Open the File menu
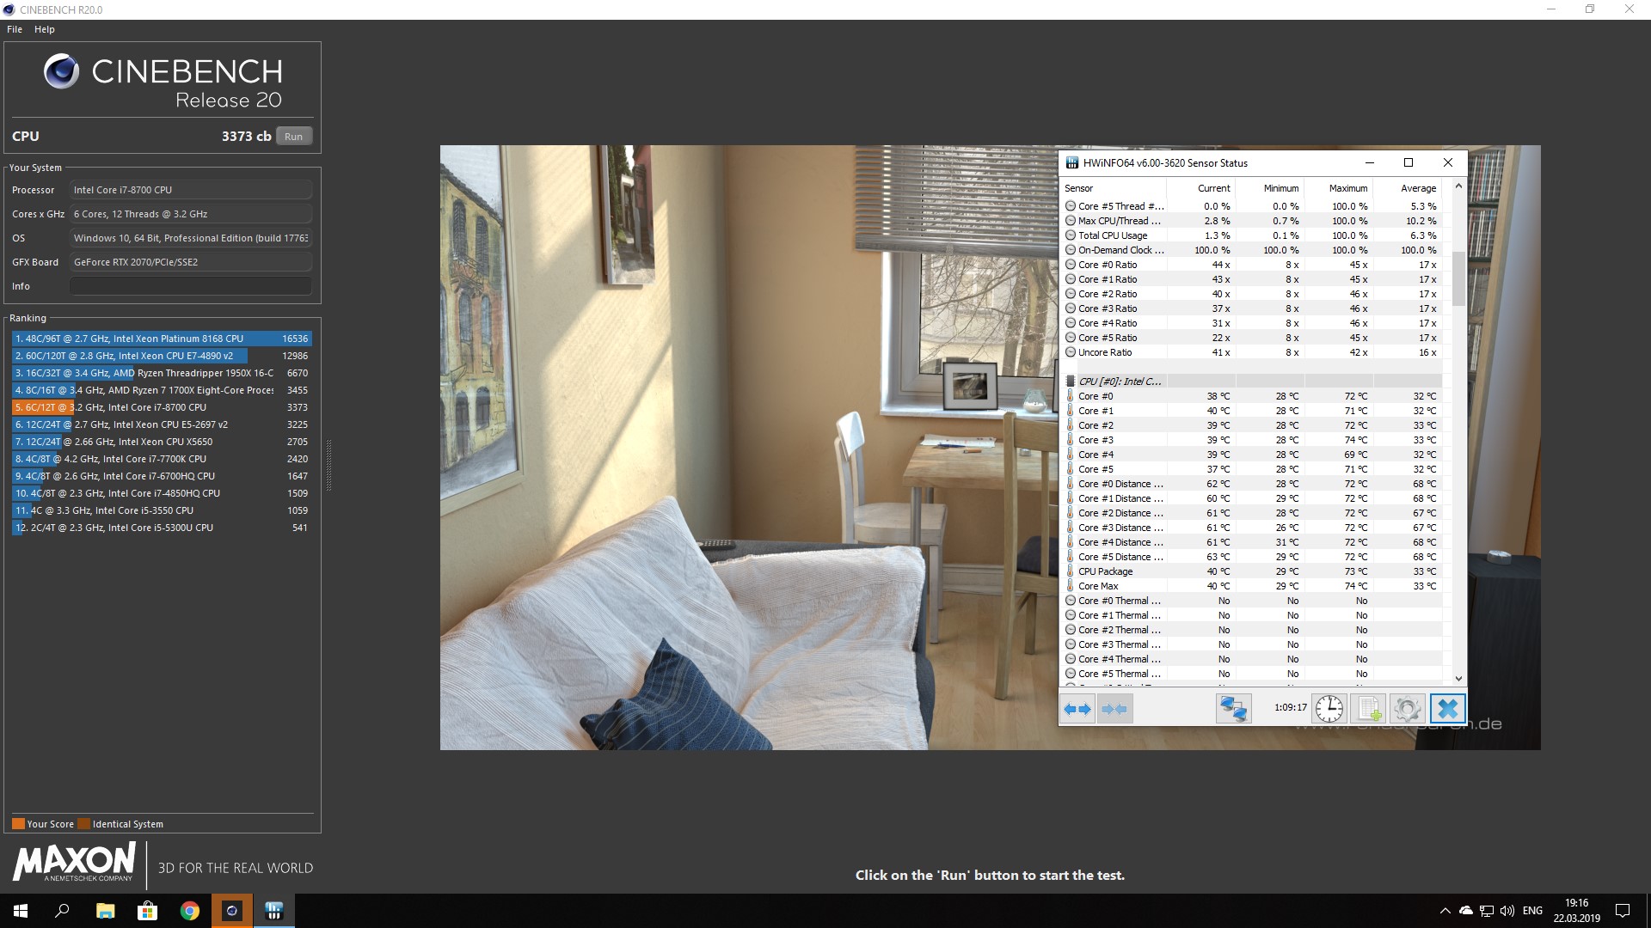 (x=15, y=29)
